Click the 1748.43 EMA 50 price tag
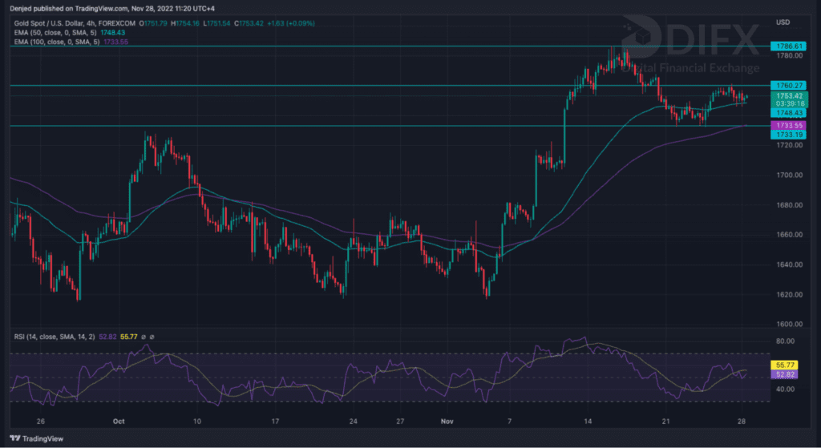Image resolution: width=821 pixels, height=448 pixels. coord(787,114)
